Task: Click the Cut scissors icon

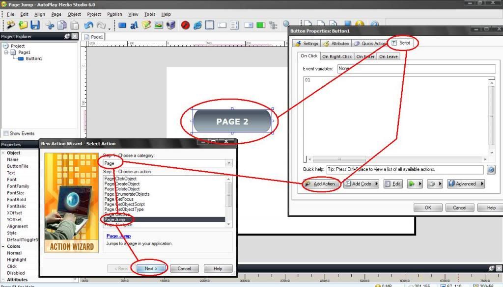Action: pyautogui.click(x=50, y=25)
